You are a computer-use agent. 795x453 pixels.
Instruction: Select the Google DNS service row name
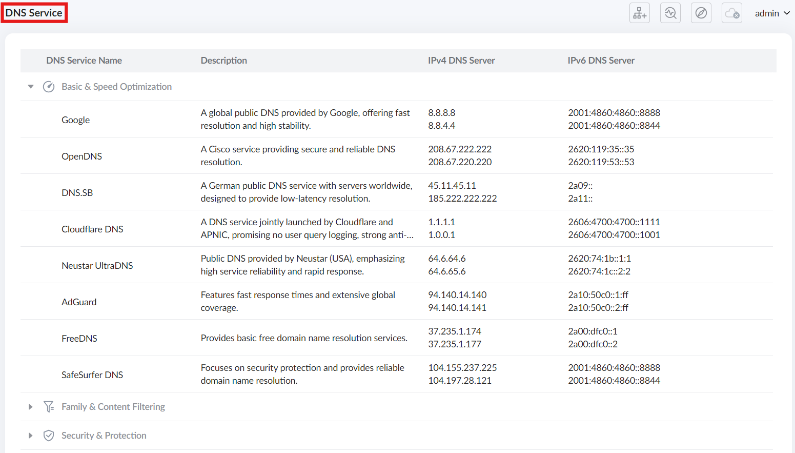(76, 120)
